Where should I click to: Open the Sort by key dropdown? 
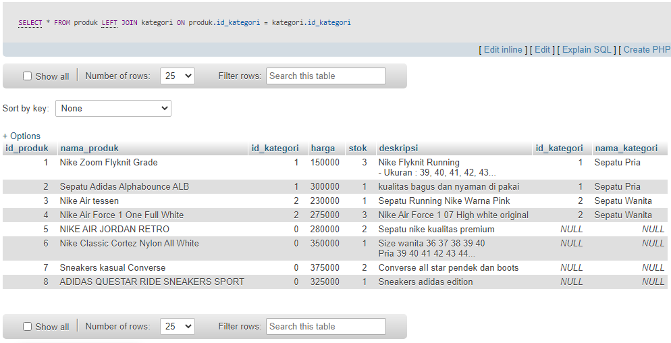point(113,108)
